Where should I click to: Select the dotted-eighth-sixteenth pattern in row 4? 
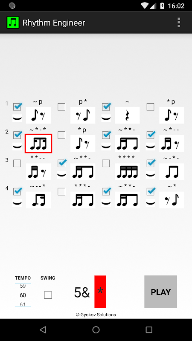tap(38, 200)
